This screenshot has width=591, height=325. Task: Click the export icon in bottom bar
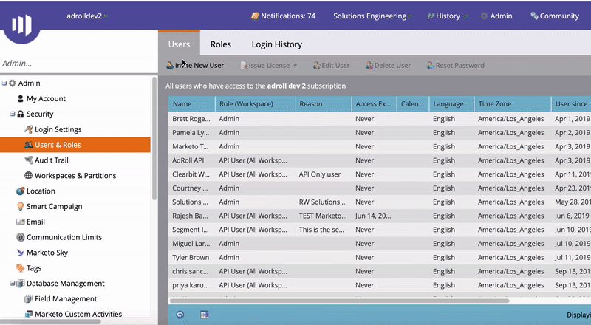pyautogui.click(x=205, y=315)
